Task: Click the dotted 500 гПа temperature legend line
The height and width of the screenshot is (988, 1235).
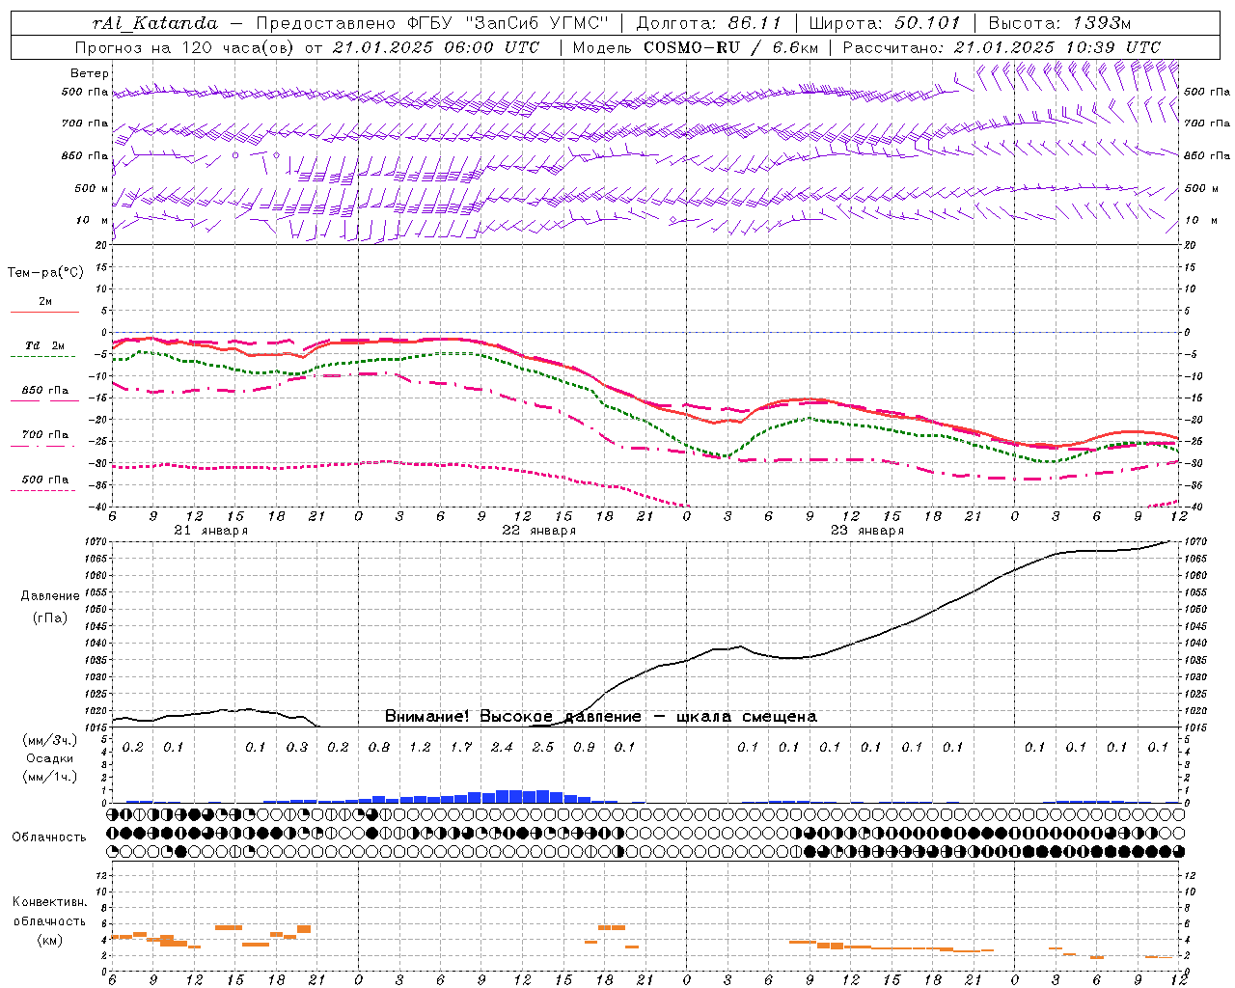Action: pyautogui.click(x=43, y=491)
